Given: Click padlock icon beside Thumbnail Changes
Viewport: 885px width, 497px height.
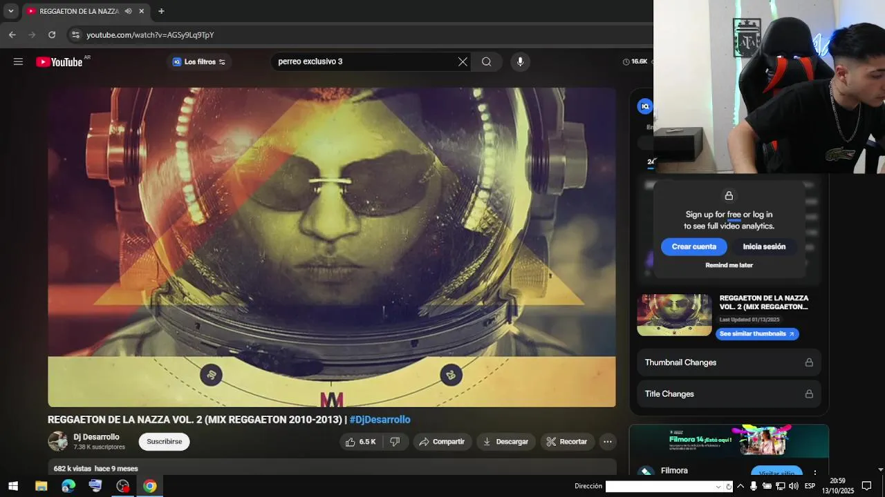Looking at the screenshot, I should click(x=809, y=362).
